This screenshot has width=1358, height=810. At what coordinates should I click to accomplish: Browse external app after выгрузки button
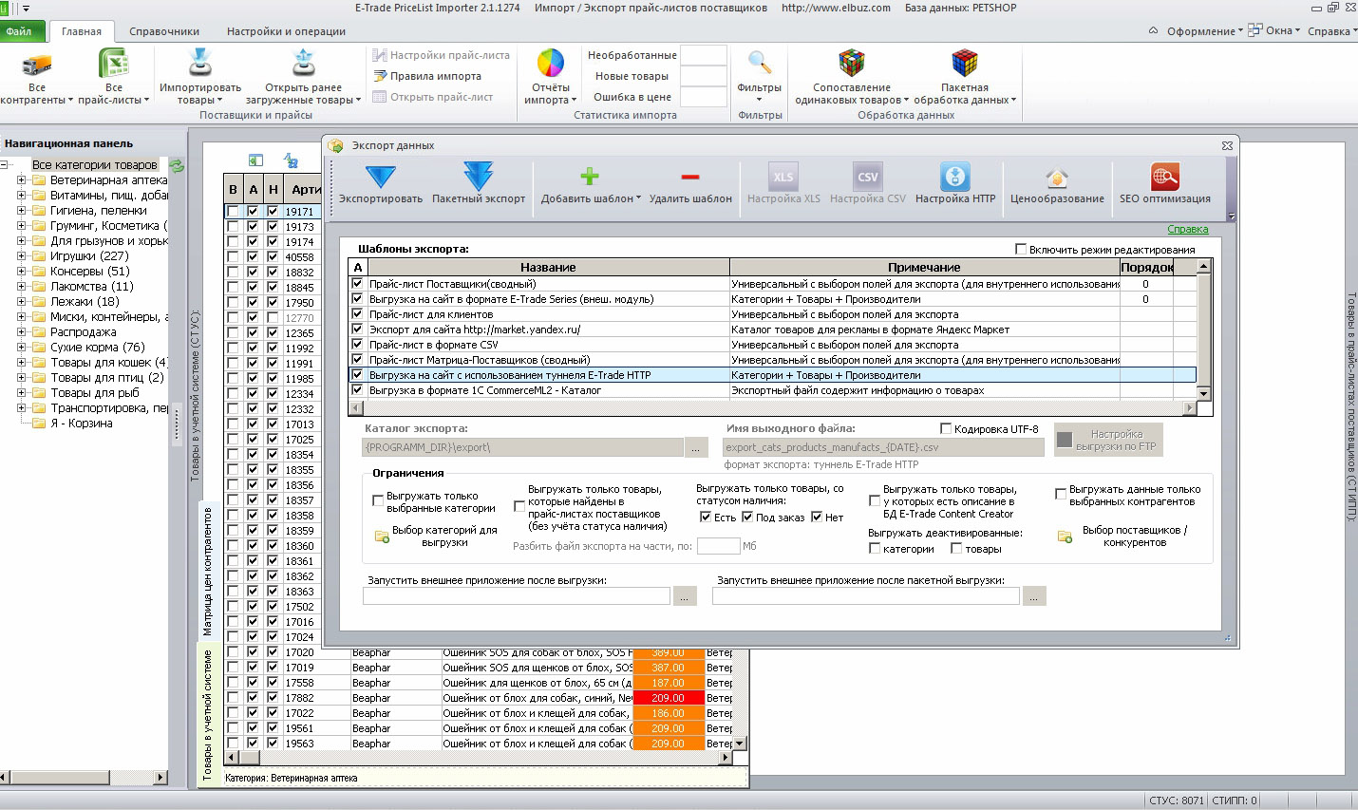pyautogui.click(x=685, y=596)
